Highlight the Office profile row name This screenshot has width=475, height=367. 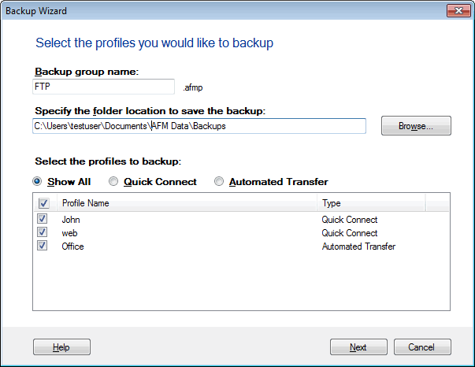pyautogui.click(x=72, y=247)
